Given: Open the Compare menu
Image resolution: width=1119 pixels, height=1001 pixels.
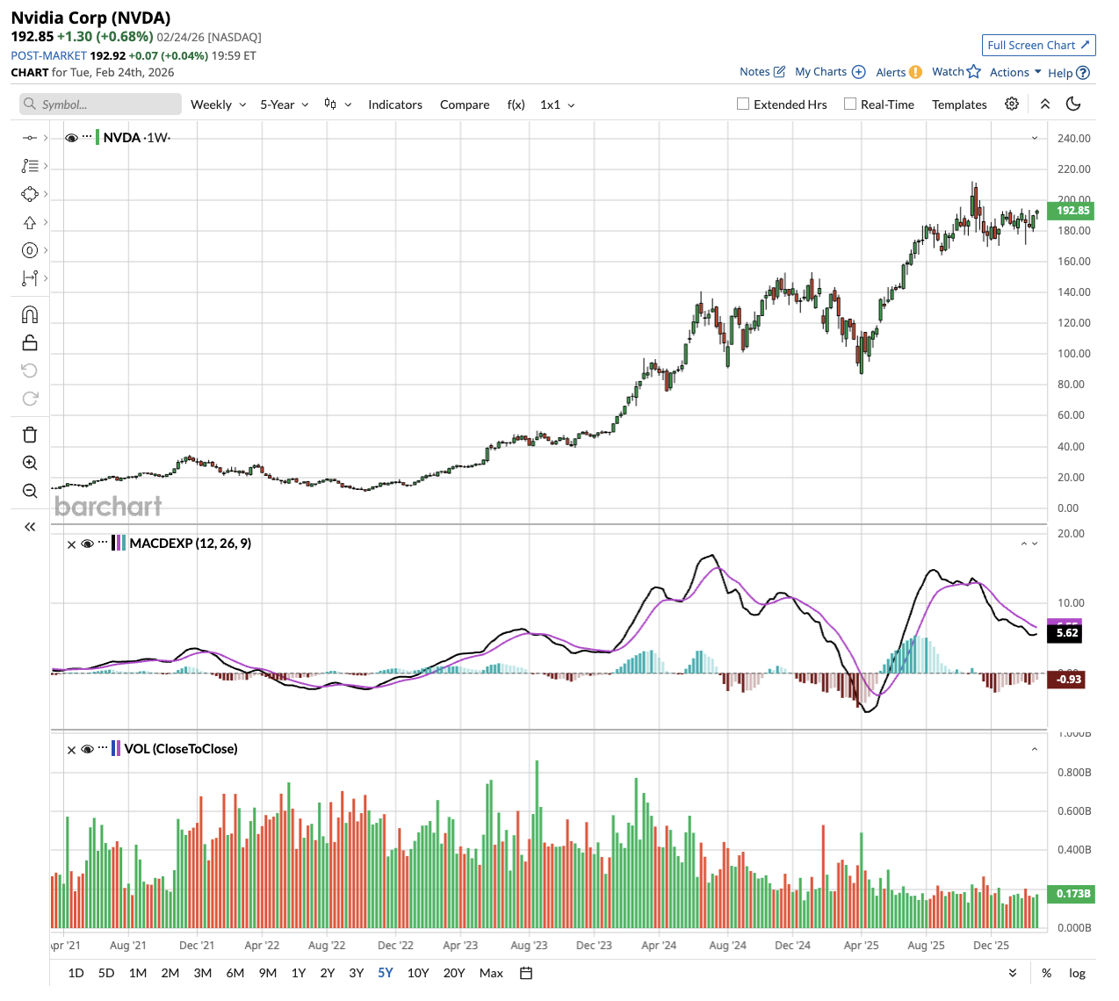Looking at the screenshot, I should point(465,104).
